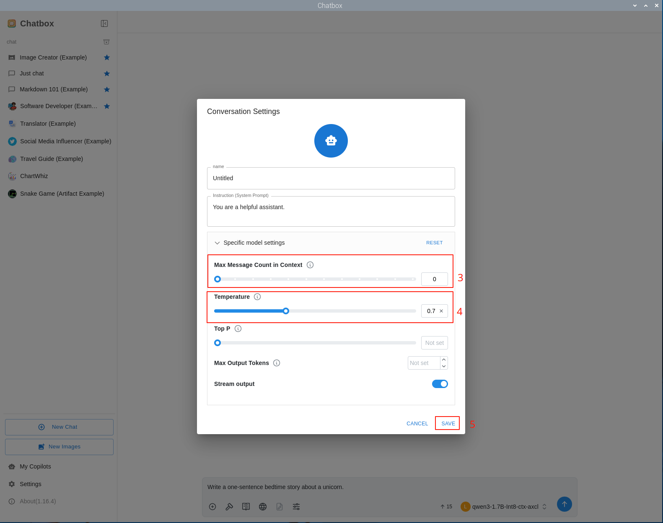Toggle star on Image Creator (Example)
The image size is (663, 523).
tap(107, 57)
